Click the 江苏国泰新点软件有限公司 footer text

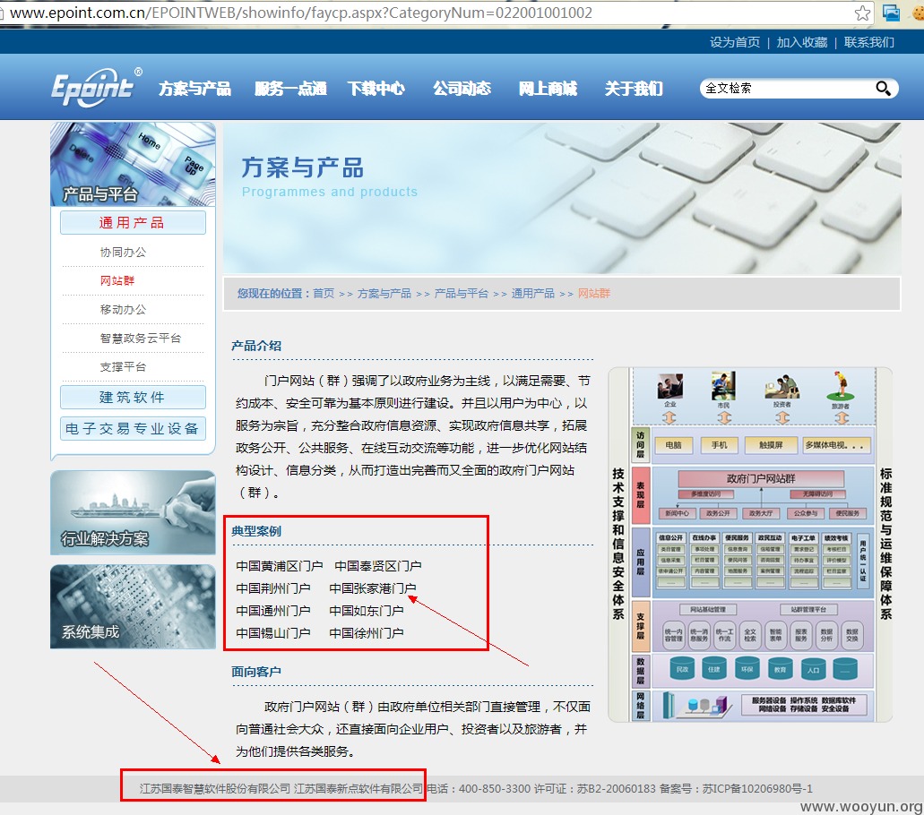[x=358, y=788]
